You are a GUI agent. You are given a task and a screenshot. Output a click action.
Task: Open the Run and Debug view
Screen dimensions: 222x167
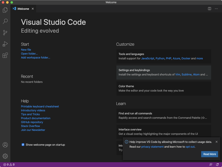[x=5, y=44]
